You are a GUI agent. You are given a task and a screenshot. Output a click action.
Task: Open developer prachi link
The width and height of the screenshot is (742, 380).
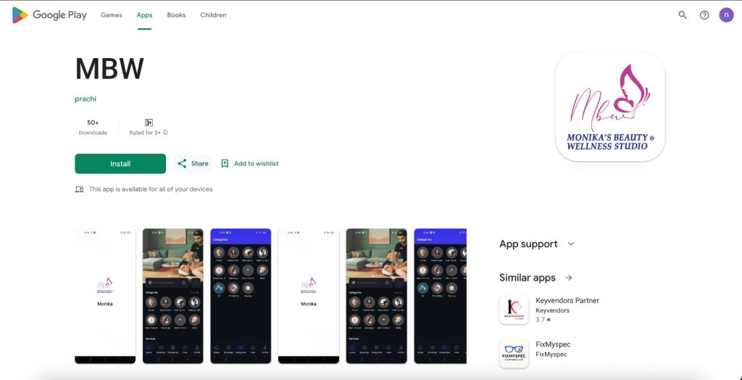click(86, 99)
